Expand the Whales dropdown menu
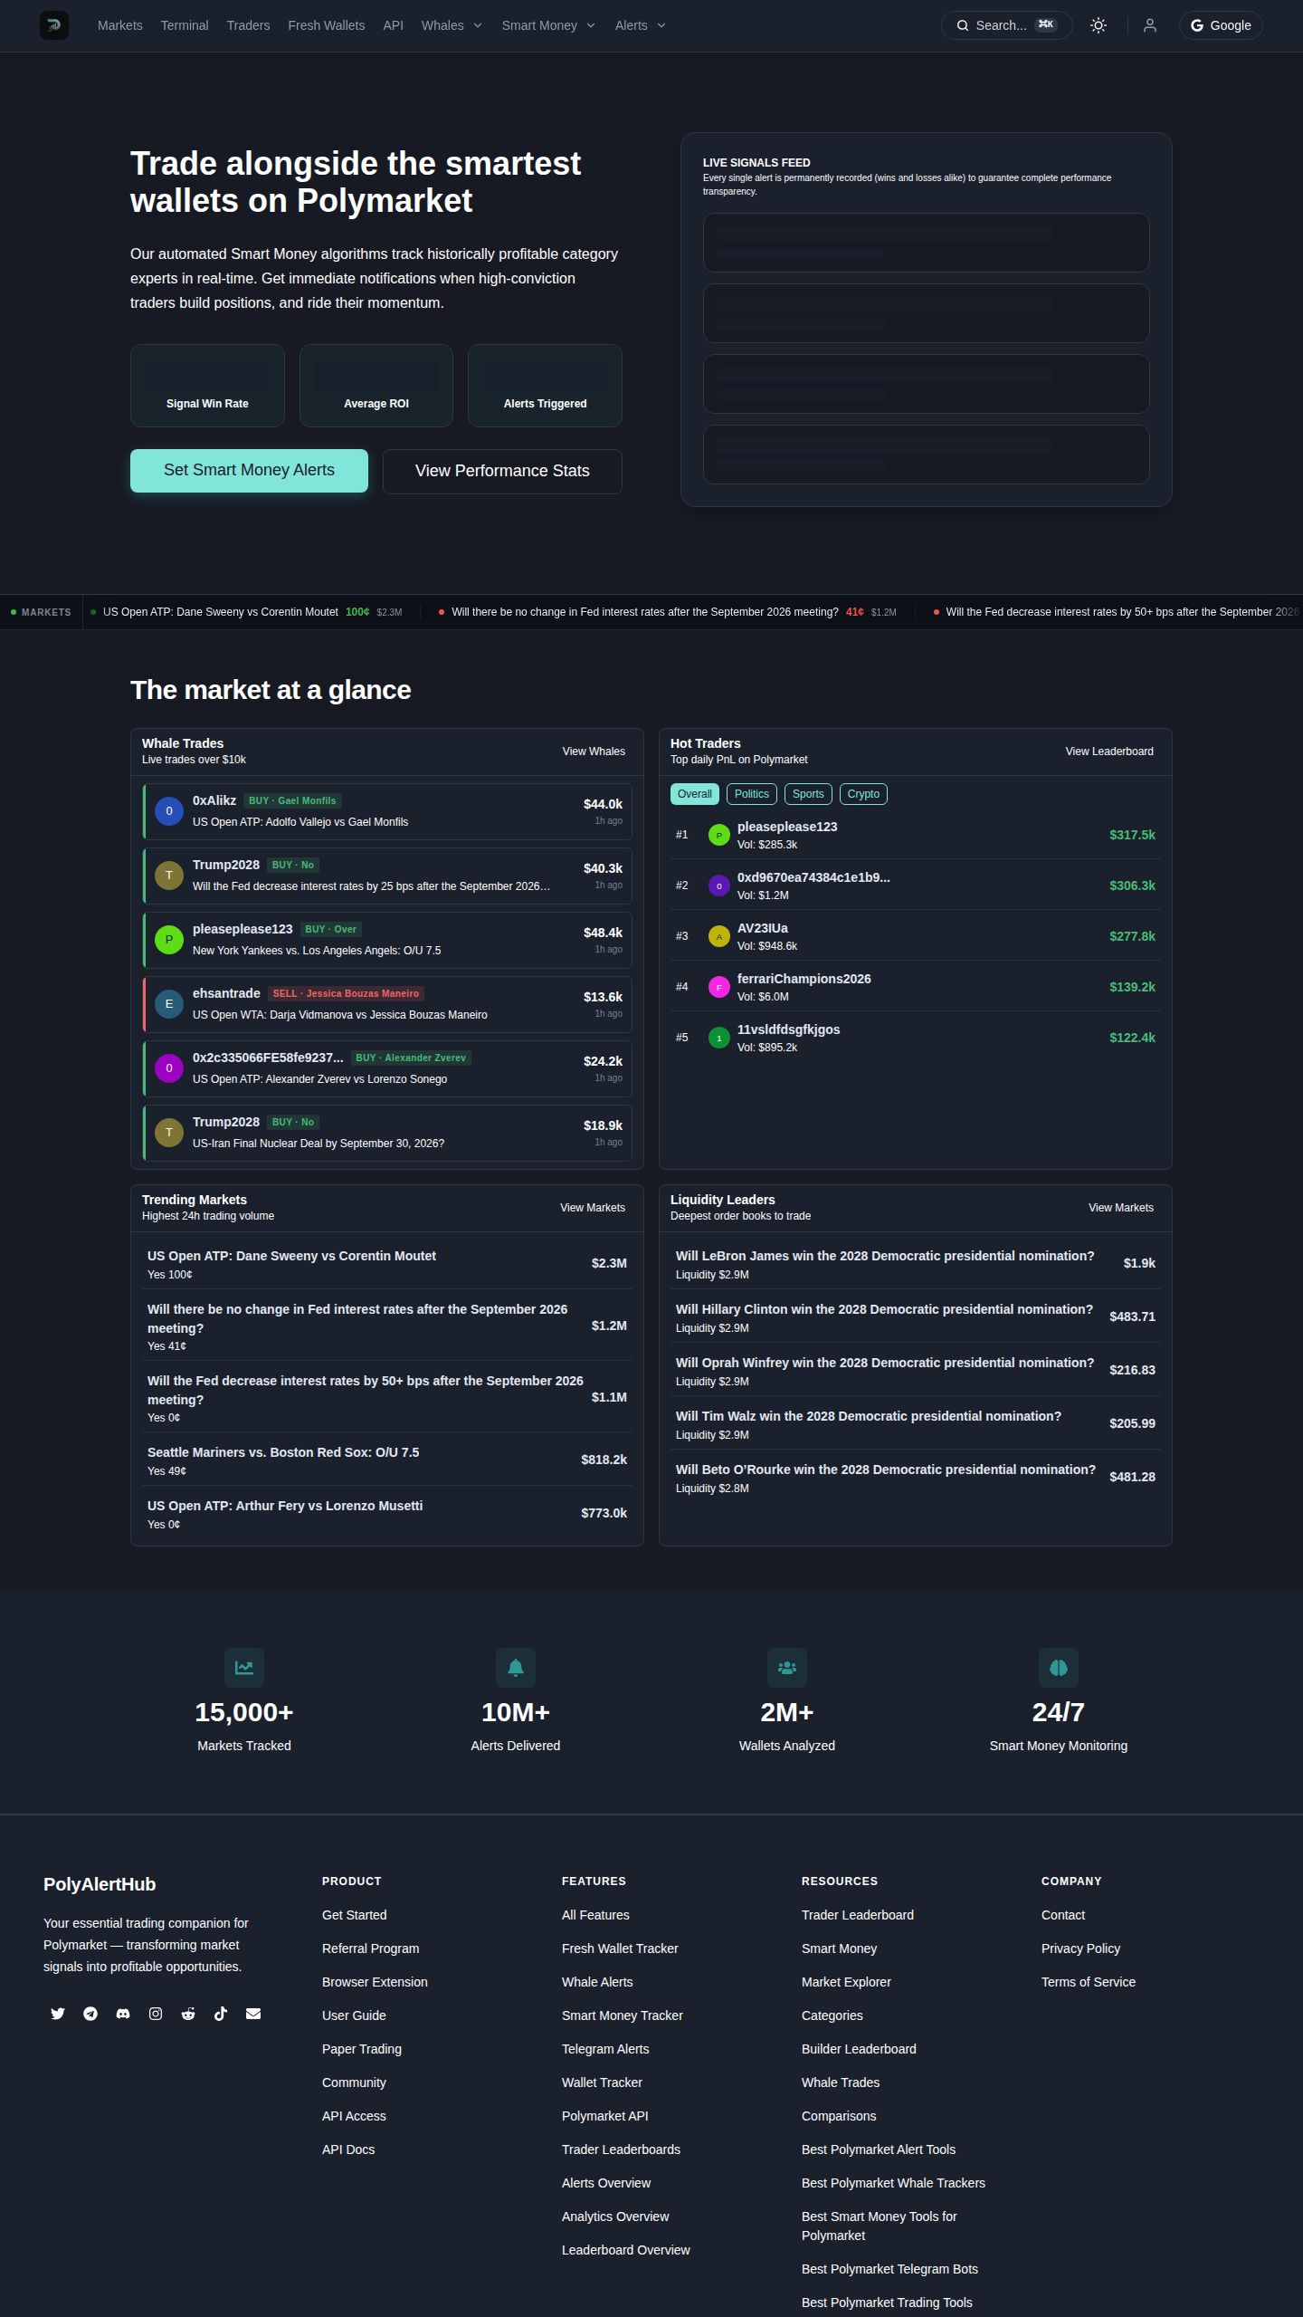 click(x=452, y=25)
